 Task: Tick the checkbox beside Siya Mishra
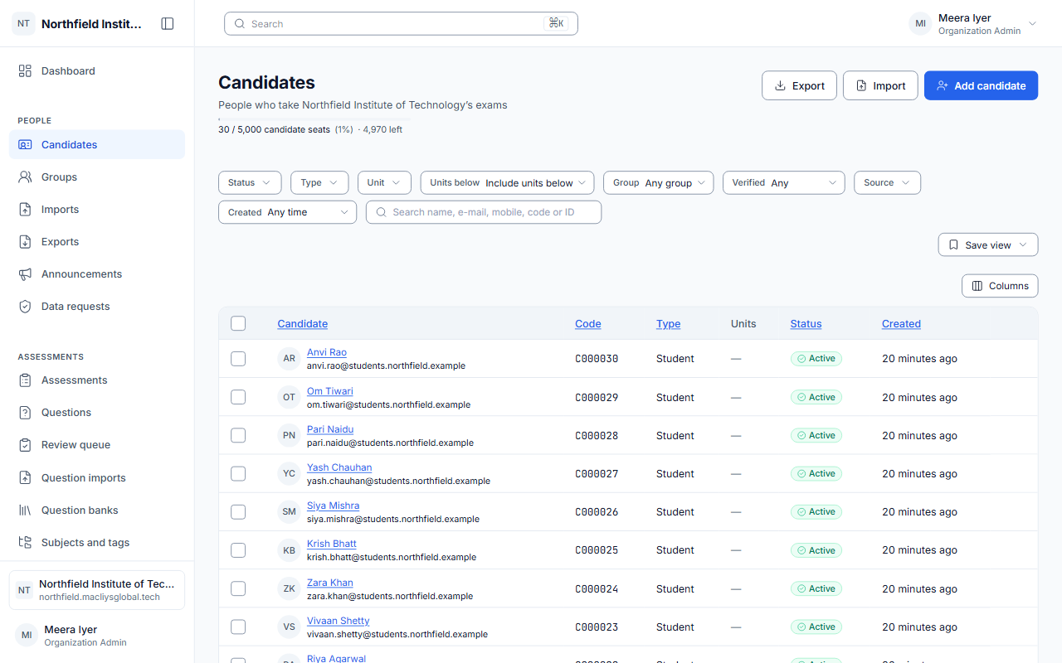pos(238,512)
